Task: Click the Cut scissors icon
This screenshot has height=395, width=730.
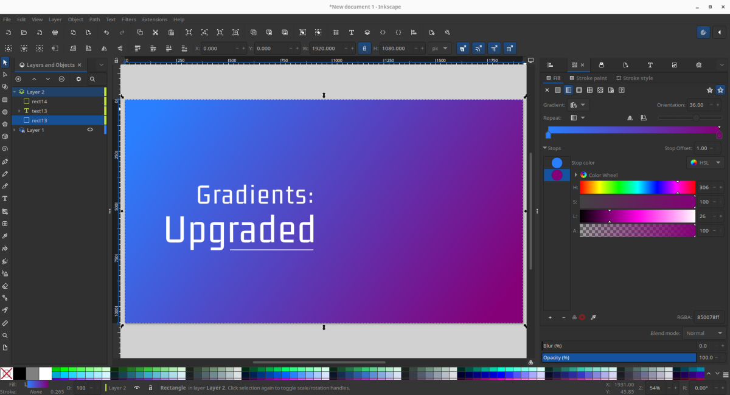Action: click(x=156, y=32)
